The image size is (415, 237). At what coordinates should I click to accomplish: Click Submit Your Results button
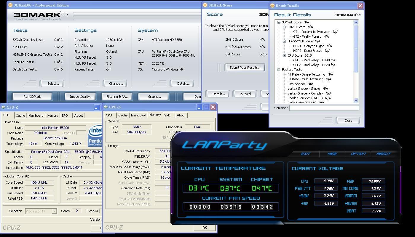(x=245, y=68)
